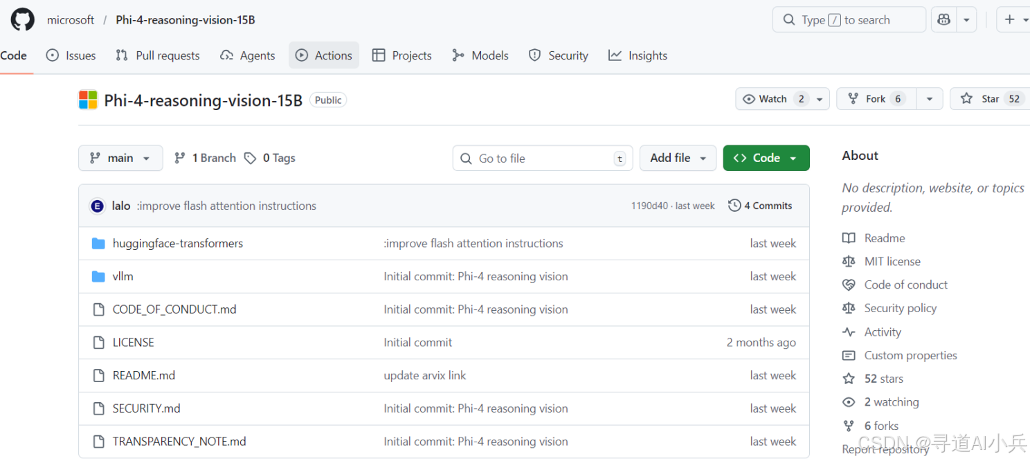Click the file icon for SECURITY.md
Screen dimensions: 1030x461
[x=98, y=408]
